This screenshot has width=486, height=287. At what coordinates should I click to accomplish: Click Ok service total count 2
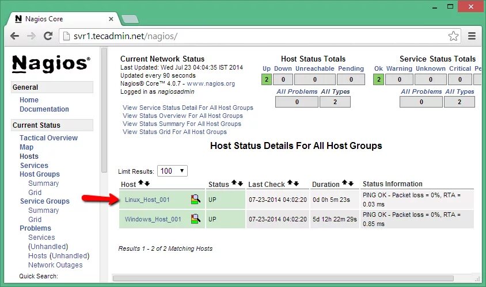pos(378,79)
